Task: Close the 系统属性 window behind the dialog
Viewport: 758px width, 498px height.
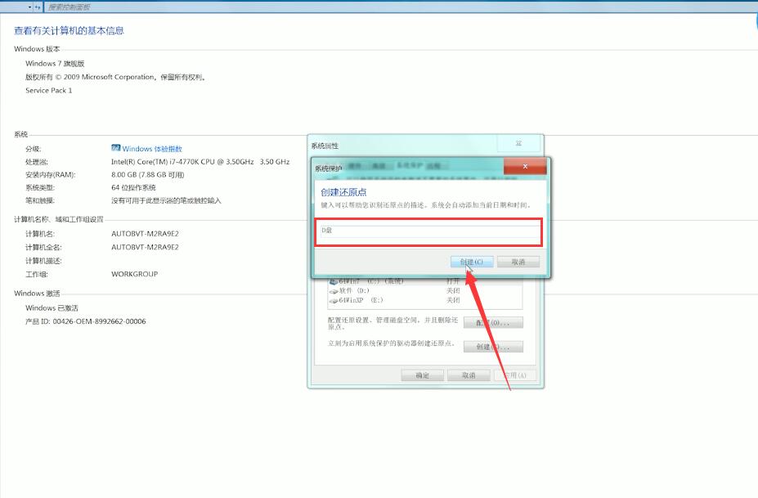Action: tap(518, 144)
